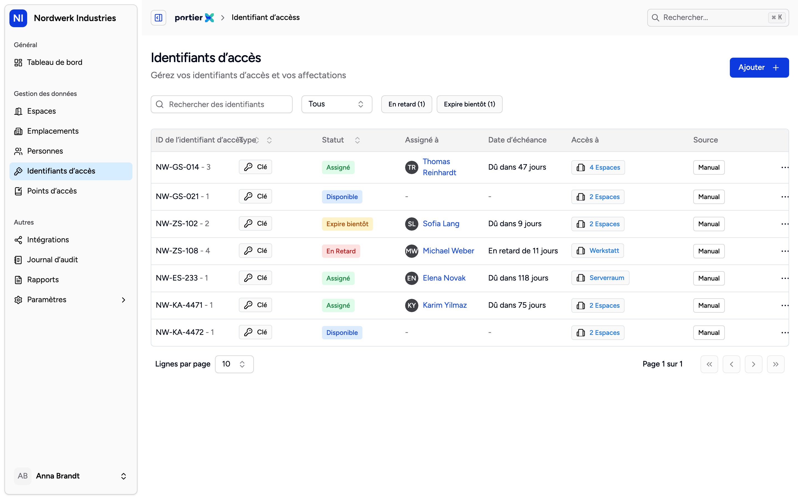
Task: Click the MW avatar of Michael Weber
Action: [411, 251]
